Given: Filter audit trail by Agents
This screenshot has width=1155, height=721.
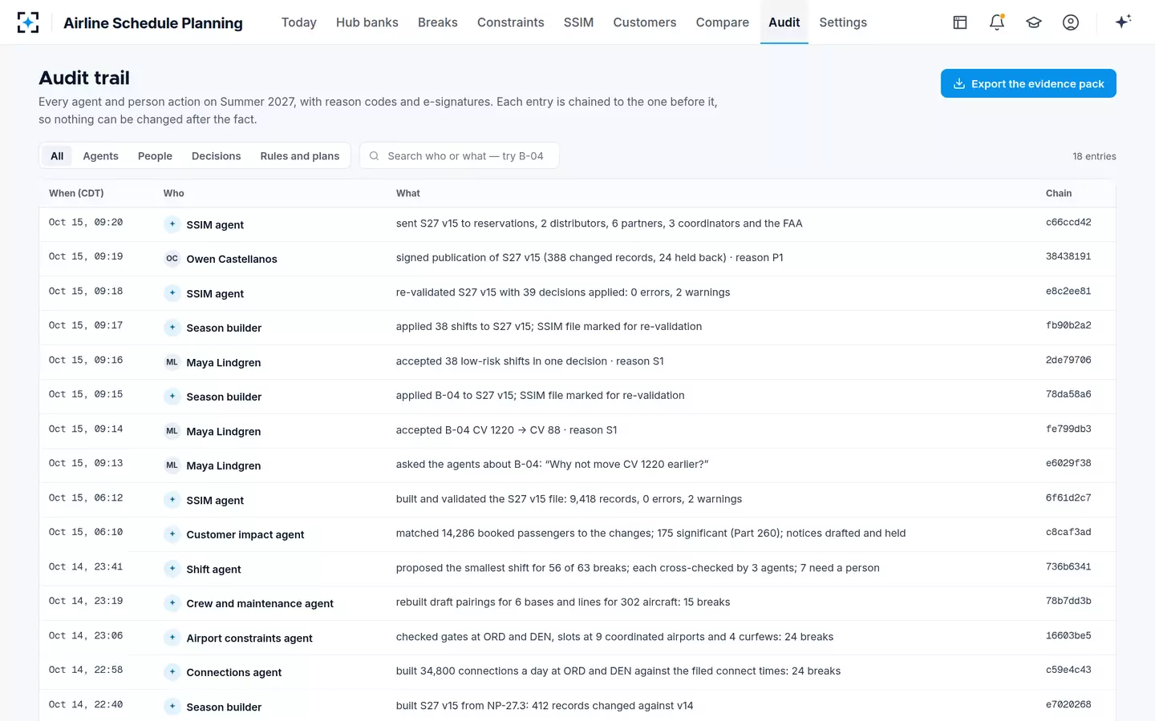Looking at the screenshot, I should coord(101,155).
